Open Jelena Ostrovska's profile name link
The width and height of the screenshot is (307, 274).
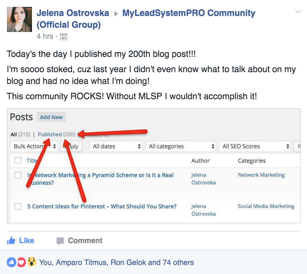coord(73,13)
